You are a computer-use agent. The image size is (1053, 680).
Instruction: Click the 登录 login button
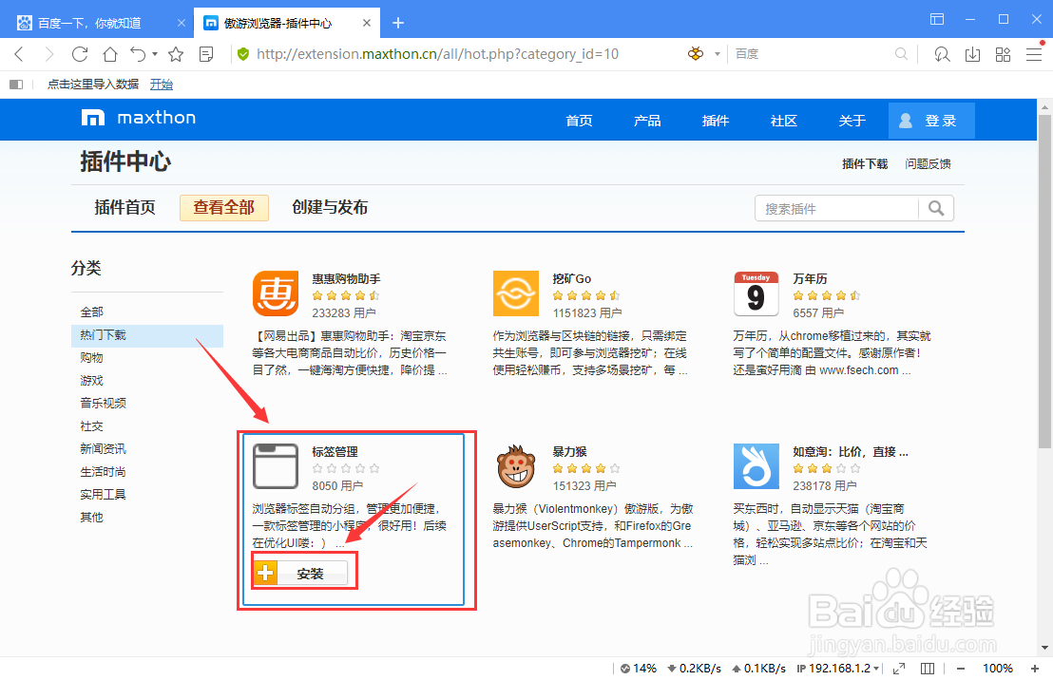(x=931, y=121)
